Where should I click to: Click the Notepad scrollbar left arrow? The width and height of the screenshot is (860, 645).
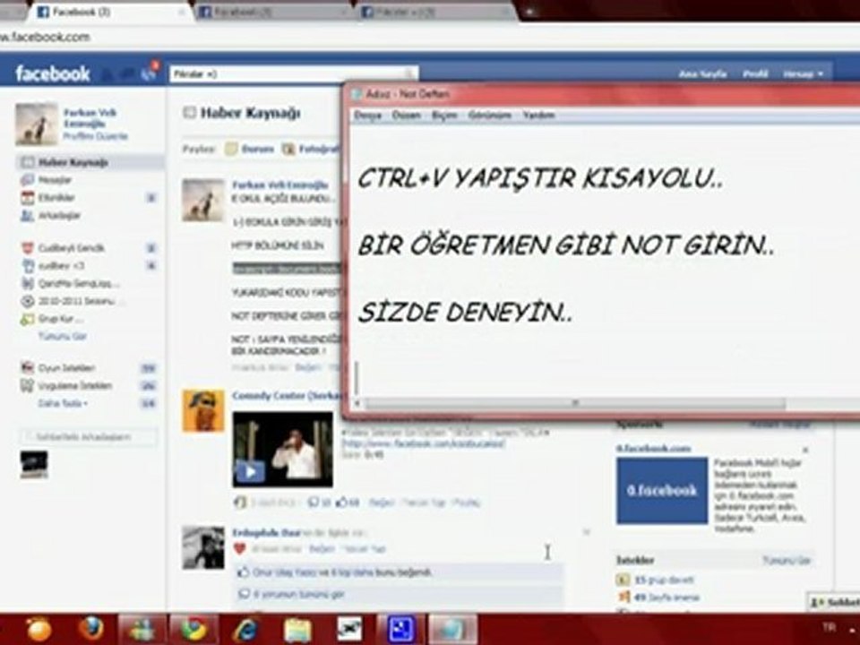tap(357, 404)
